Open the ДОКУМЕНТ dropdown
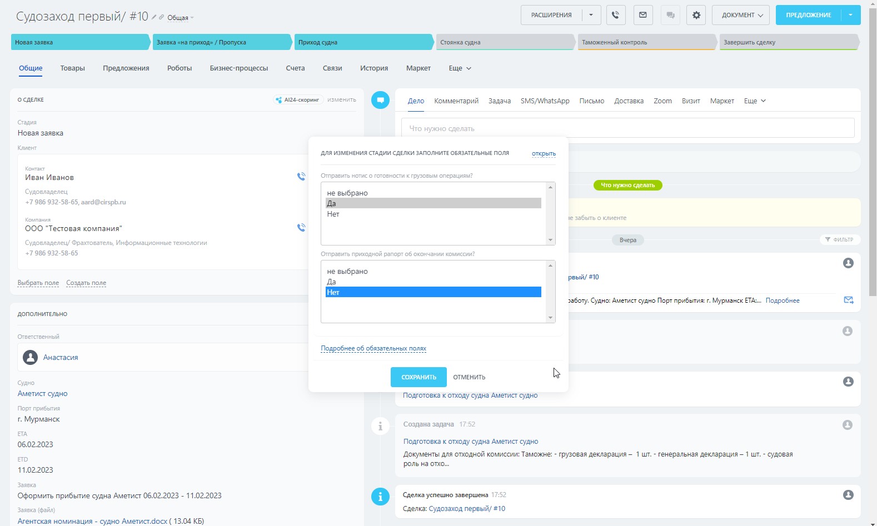 pos(741,15)
